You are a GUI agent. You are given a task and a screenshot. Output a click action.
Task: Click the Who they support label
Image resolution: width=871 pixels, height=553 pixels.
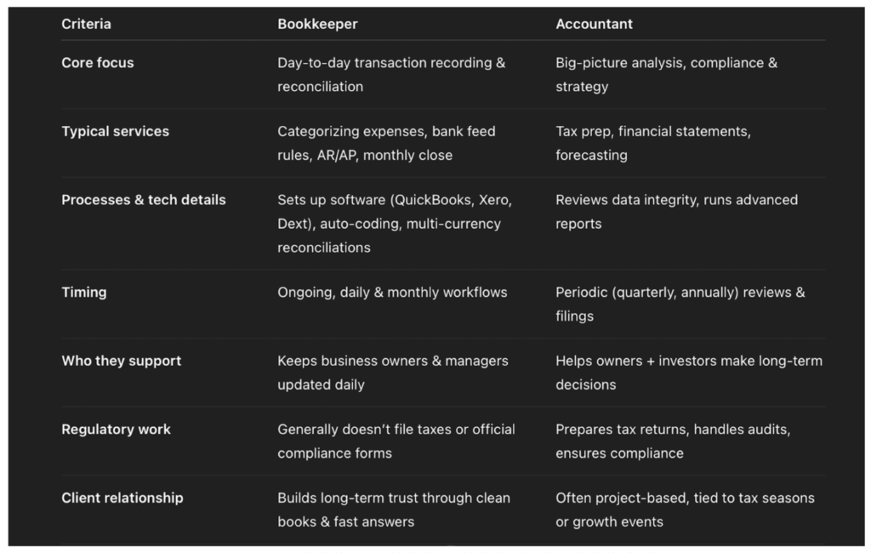pos(121,361)
